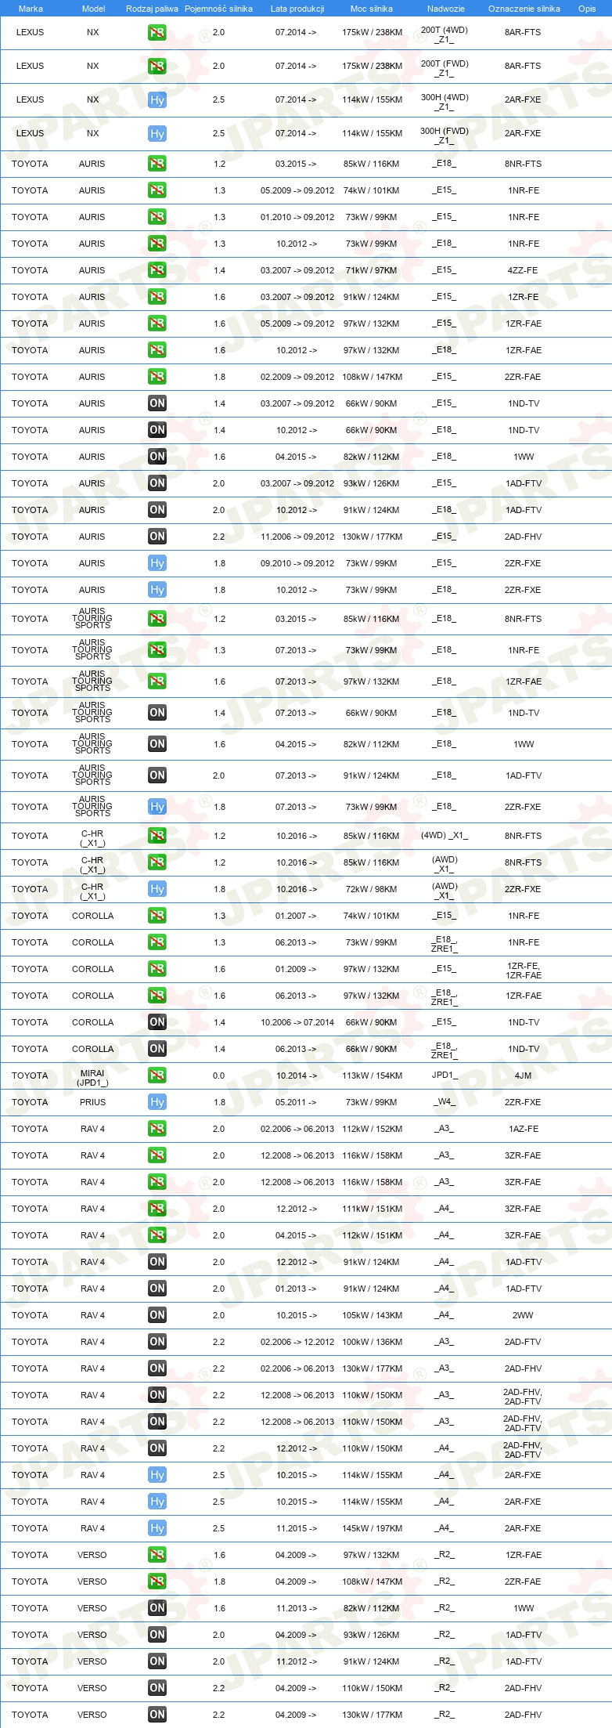Click petrol icon for Lexus NX 200T (4WD)
This screenshot has width=612, height=1728.
(x=157, y=33)
